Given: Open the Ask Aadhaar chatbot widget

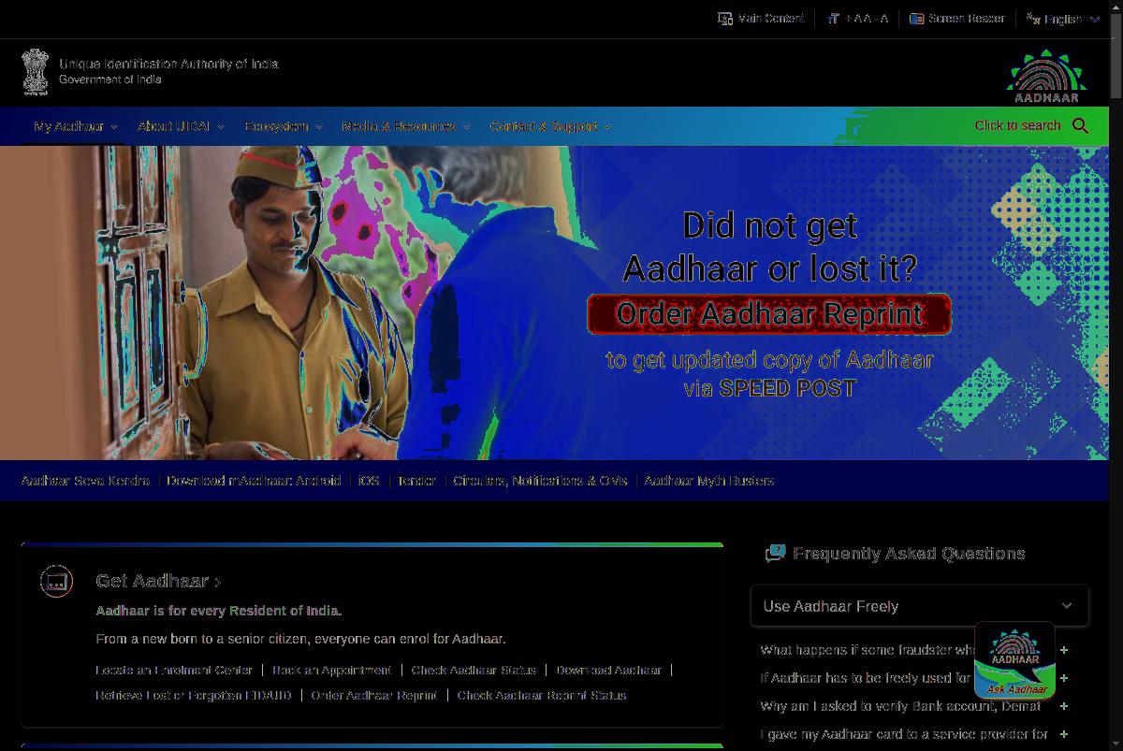Looking at the screenshot, I should click(1014, 660).
